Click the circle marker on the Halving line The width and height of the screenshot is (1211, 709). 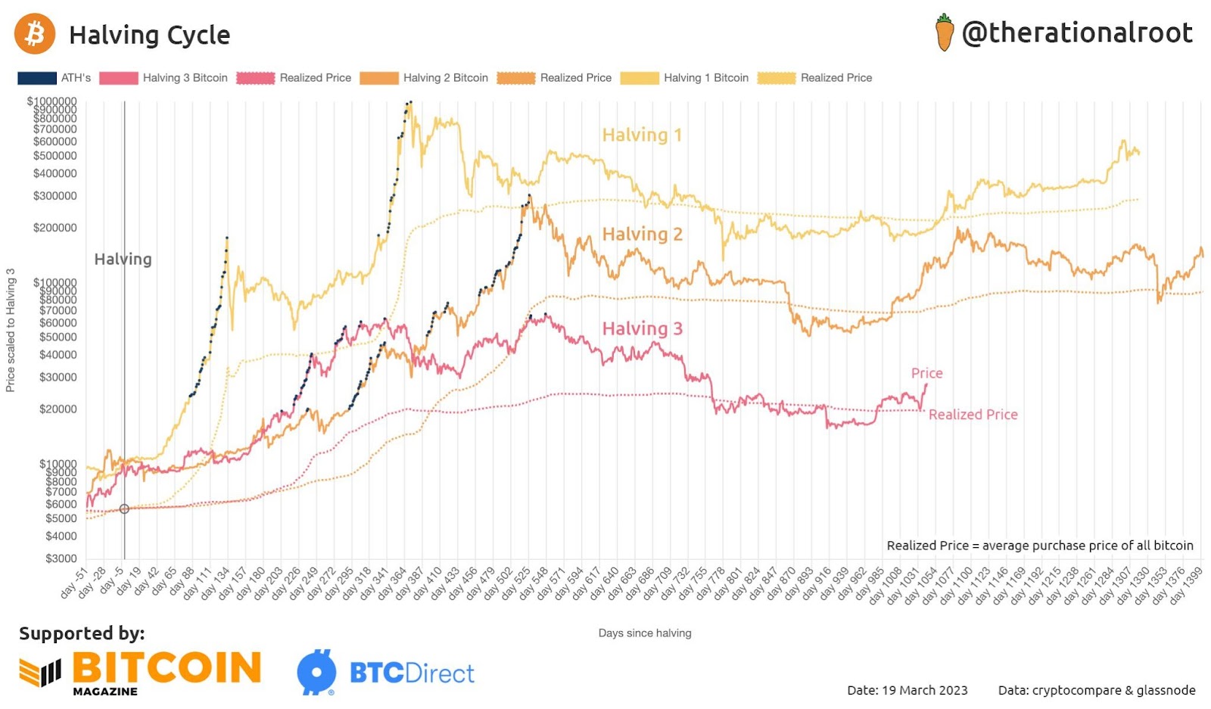124,509
